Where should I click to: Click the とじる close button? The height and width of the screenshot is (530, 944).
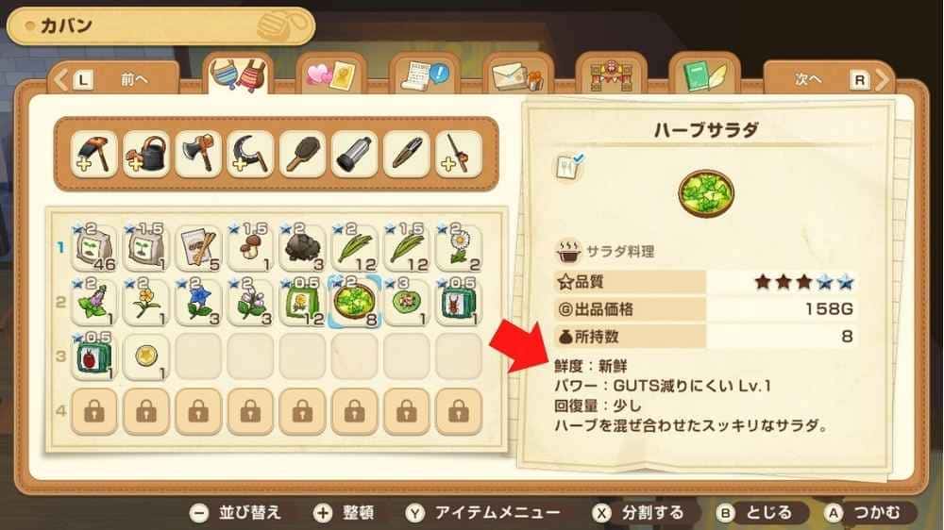[754, 513]
